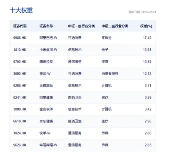Screen dimensions: 169x158
Task: Click the 证券名称 column header
Action: [46, 26]
